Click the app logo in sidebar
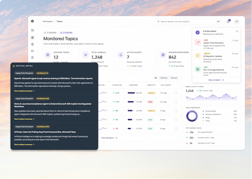Image resolution: width=252 pixels, height=179 pixels. pos(33,21)
